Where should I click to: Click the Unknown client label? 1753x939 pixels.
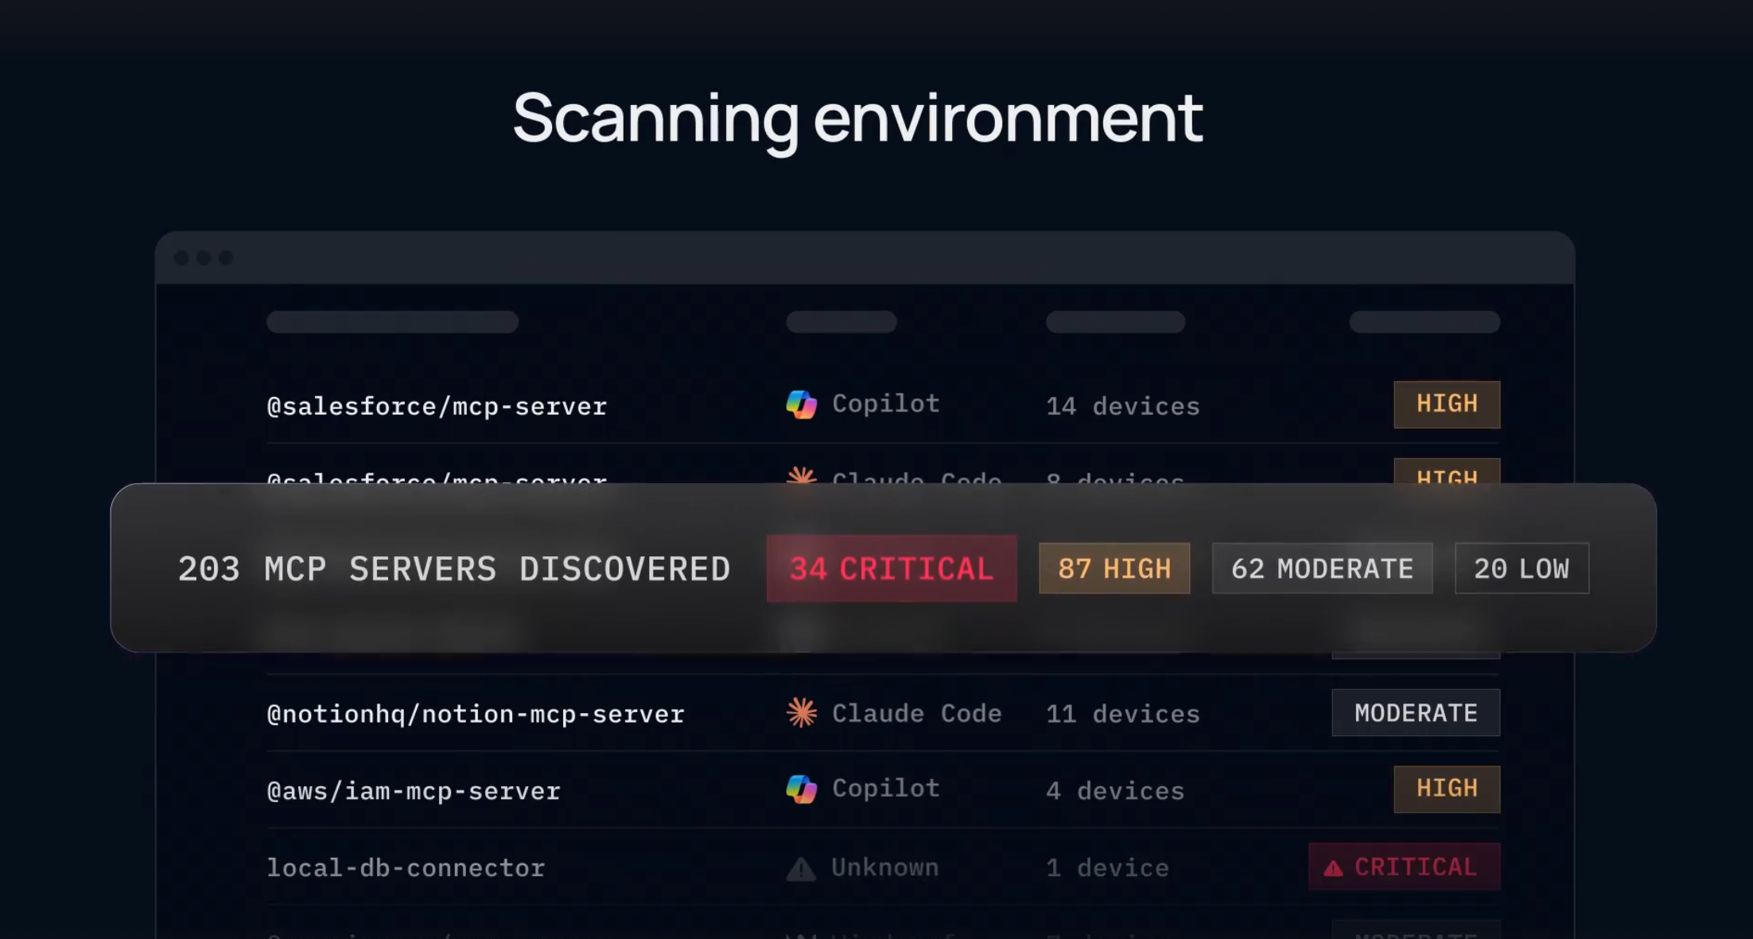[885, 867]
